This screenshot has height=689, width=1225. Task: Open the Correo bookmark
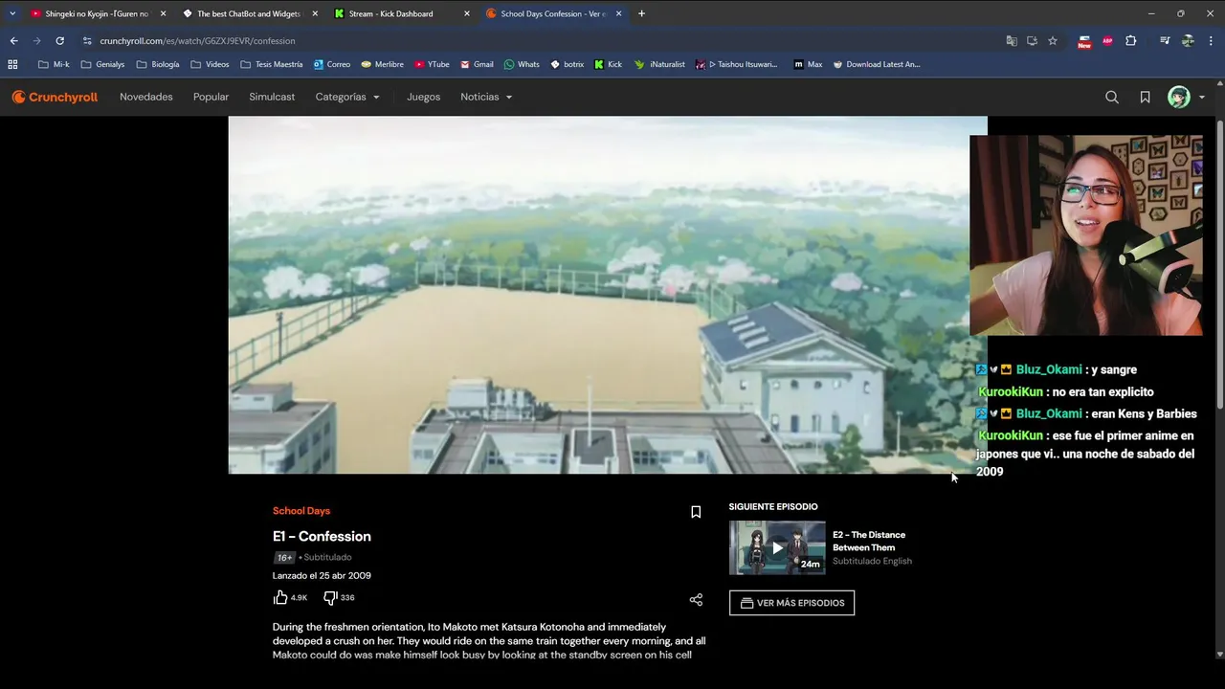(x=332, y=64)
